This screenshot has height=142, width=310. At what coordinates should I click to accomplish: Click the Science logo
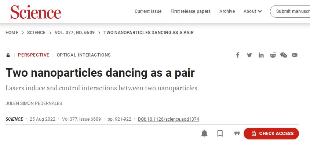[x=36, y=12]
